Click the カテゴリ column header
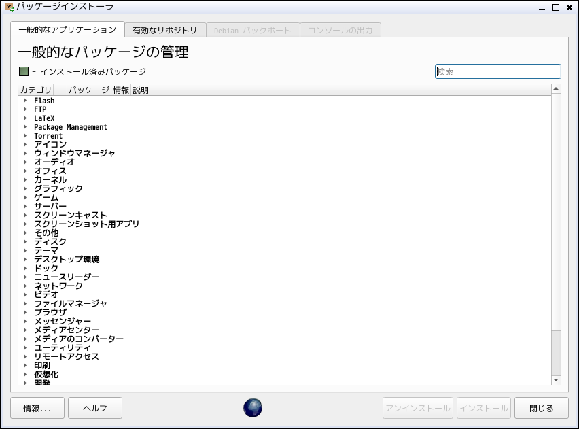The height and width of the screenshot is (429, 579). click(x=36, y=90)
